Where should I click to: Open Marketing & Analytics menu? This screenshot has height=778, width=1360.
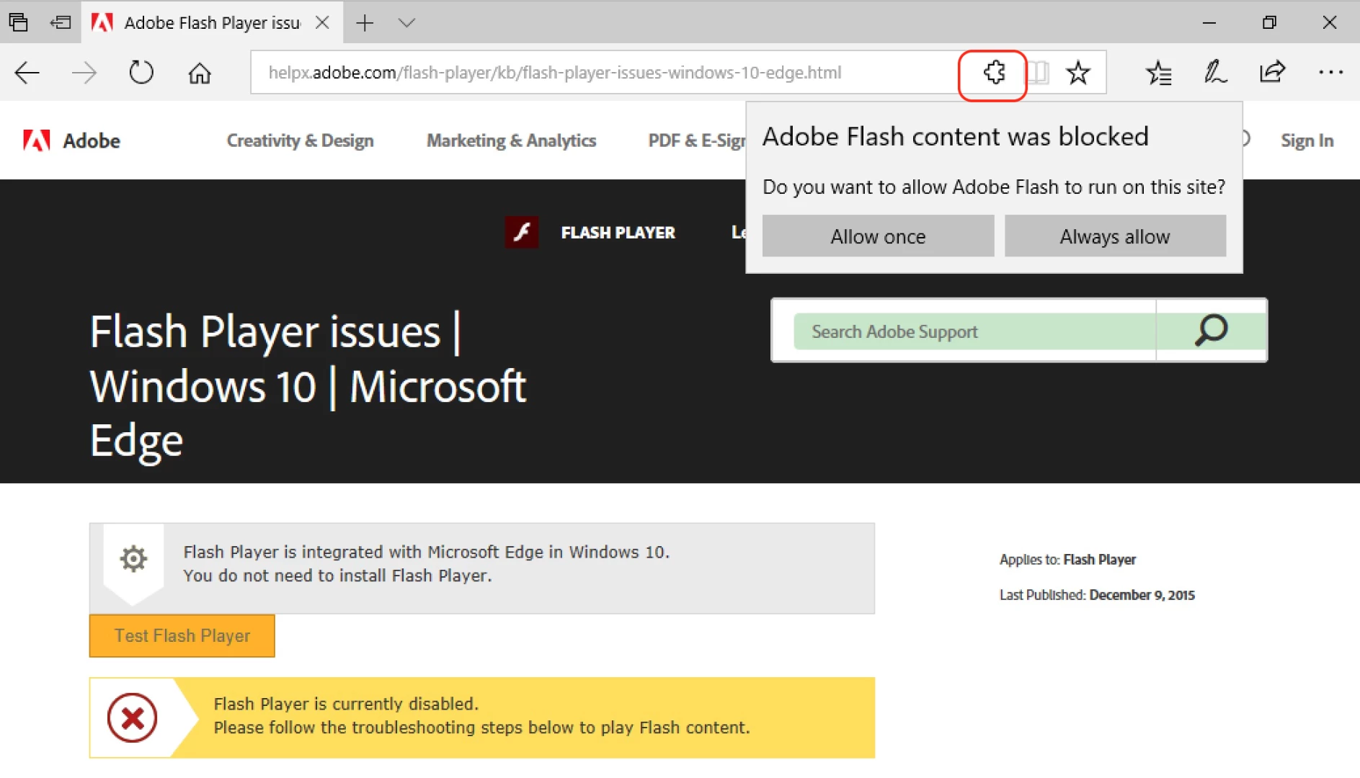[511, 140]
